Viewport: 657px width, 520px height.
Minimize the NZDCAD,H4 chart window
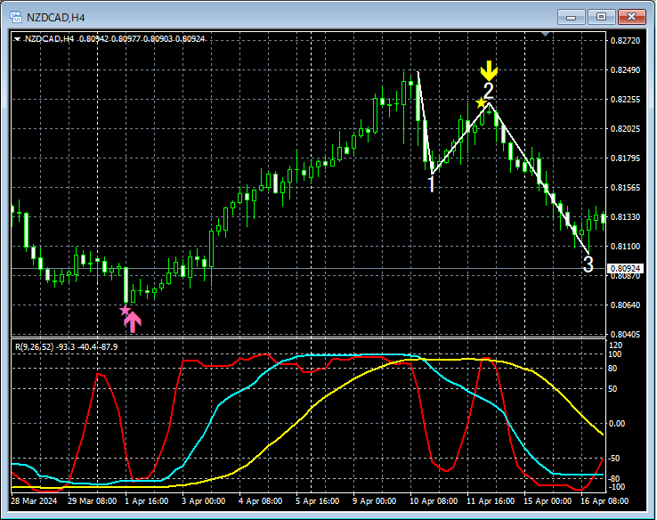(x=572, y=17)
